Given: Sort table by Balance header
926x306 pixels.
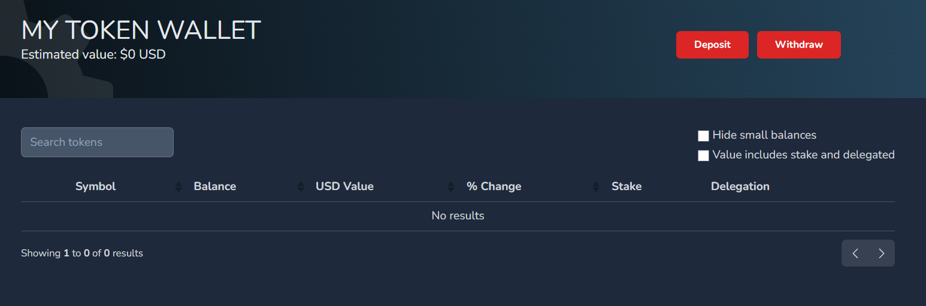Looking at the screenshot, I should 215,186.
